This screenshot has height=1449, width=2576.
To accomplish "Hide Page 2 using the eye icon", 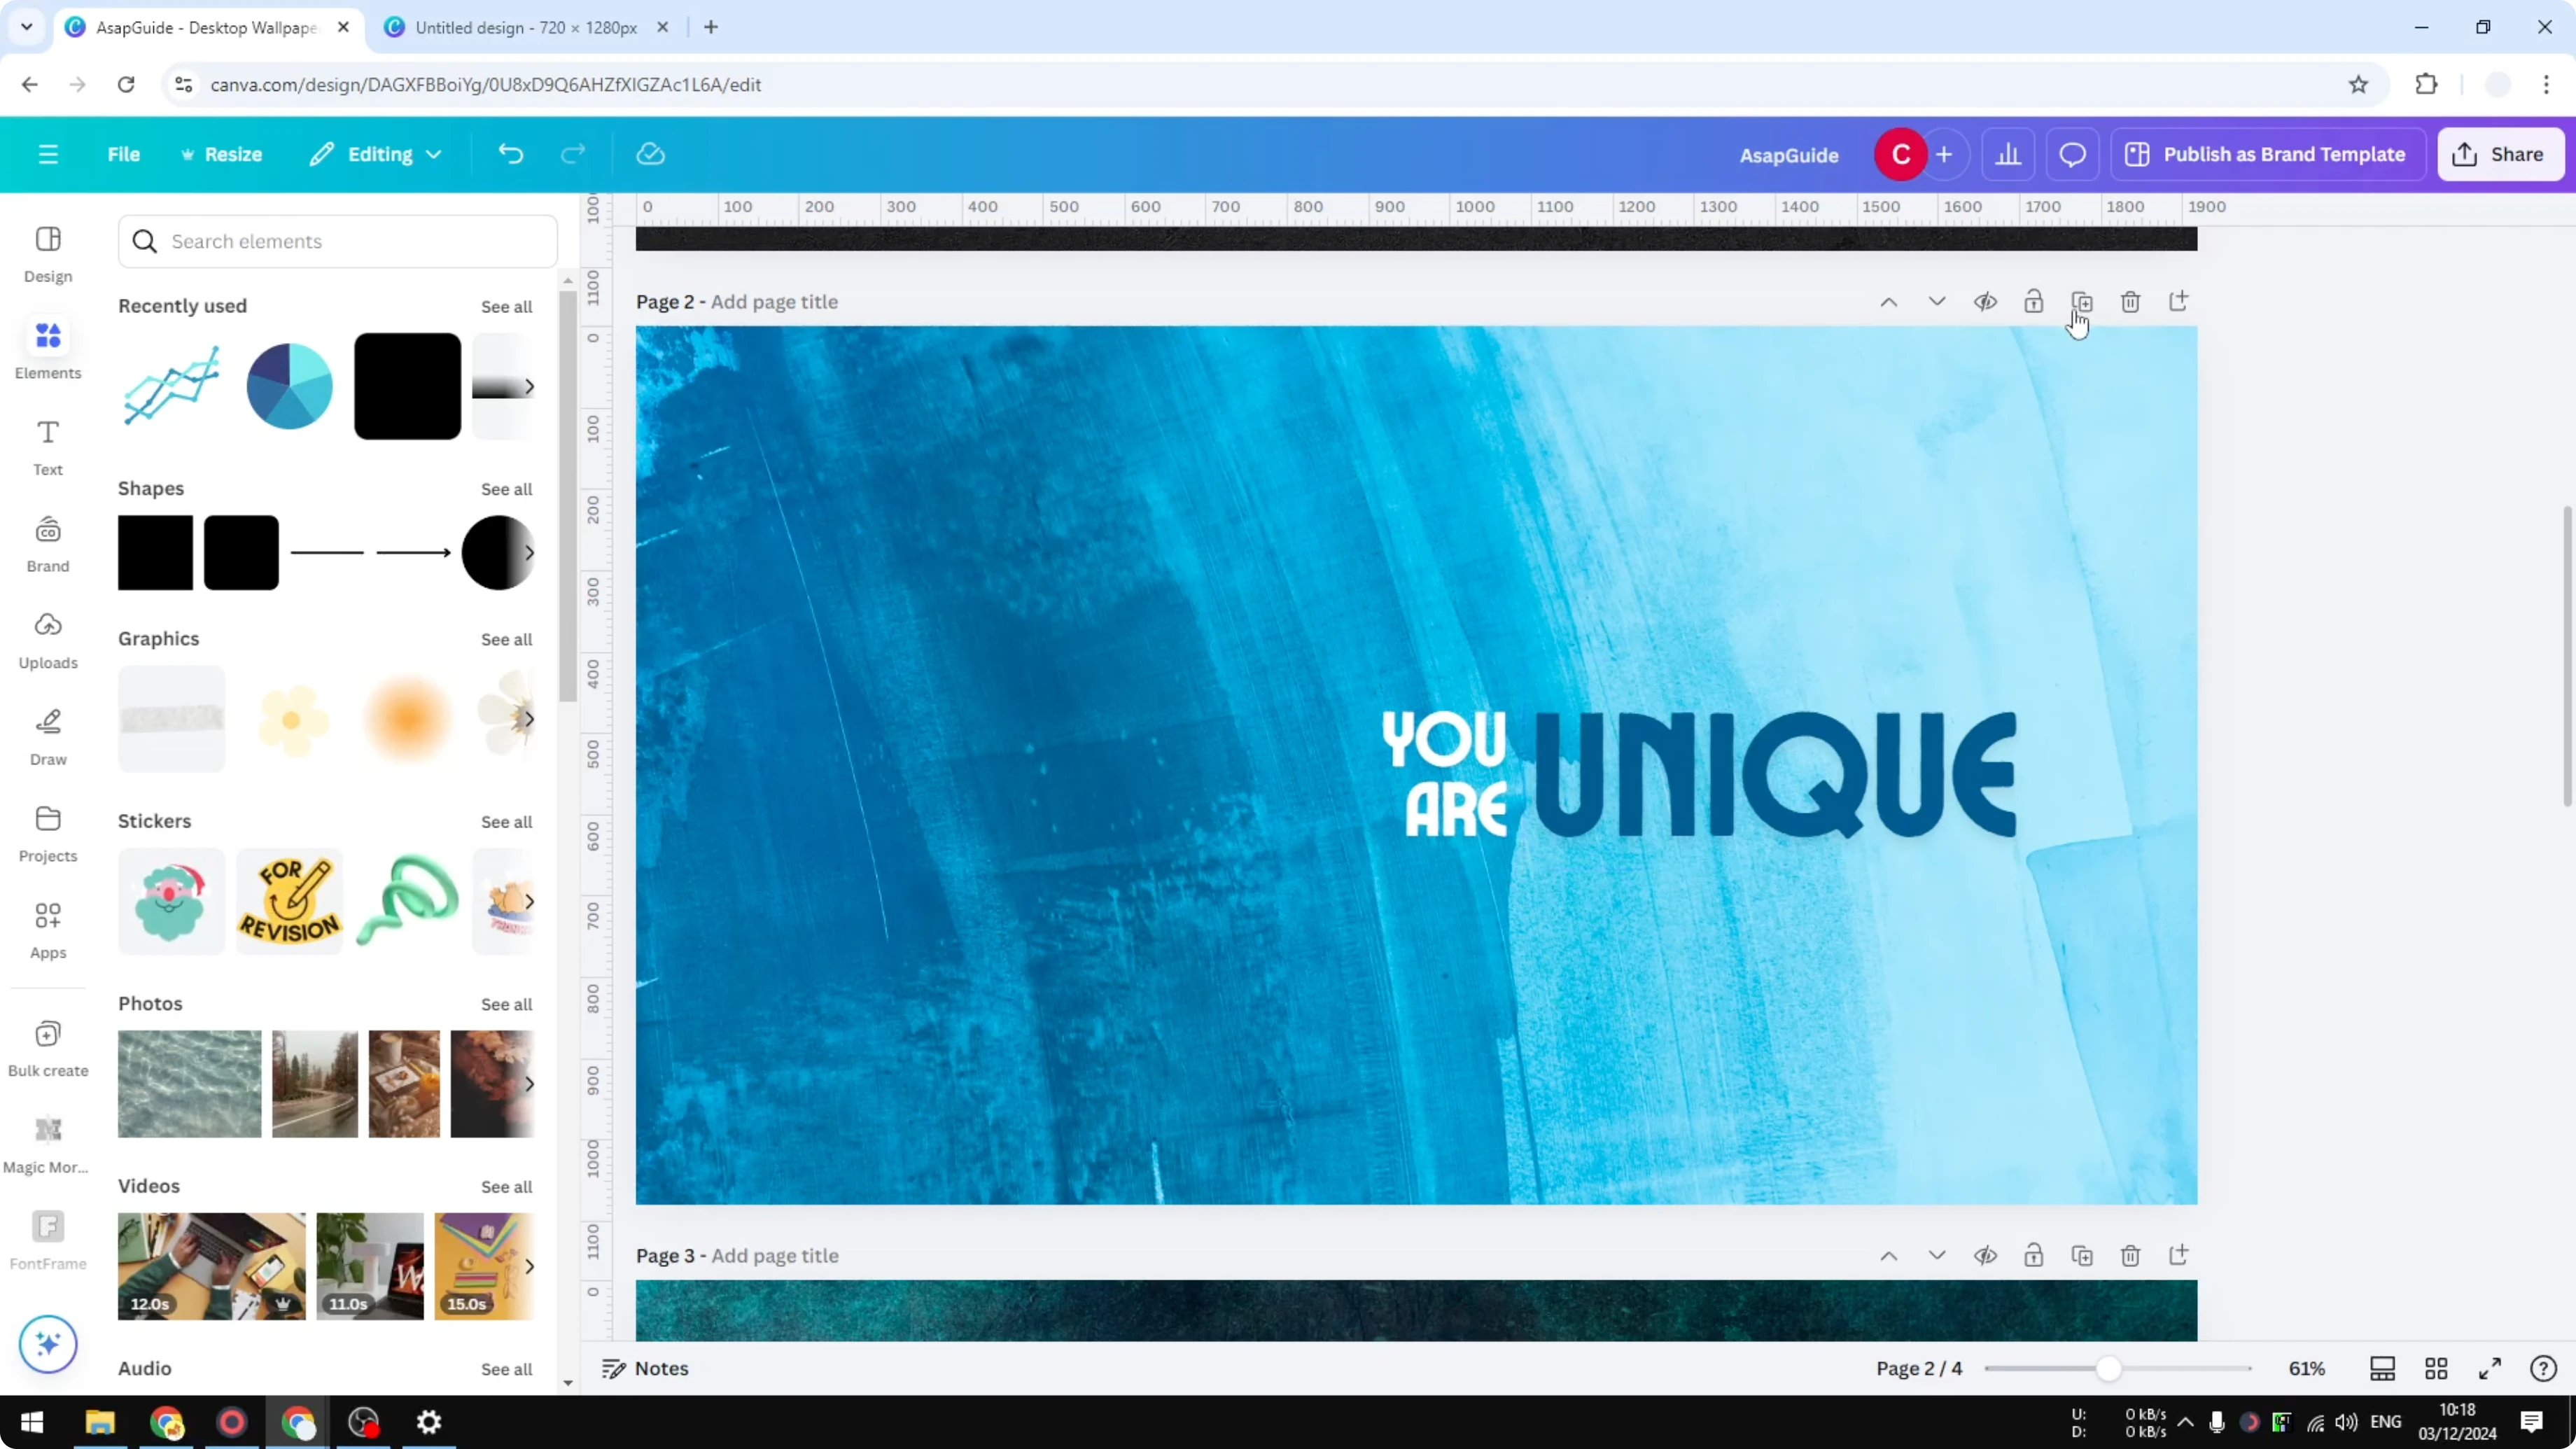I will pyautogui.click(x=1986, y=301).
